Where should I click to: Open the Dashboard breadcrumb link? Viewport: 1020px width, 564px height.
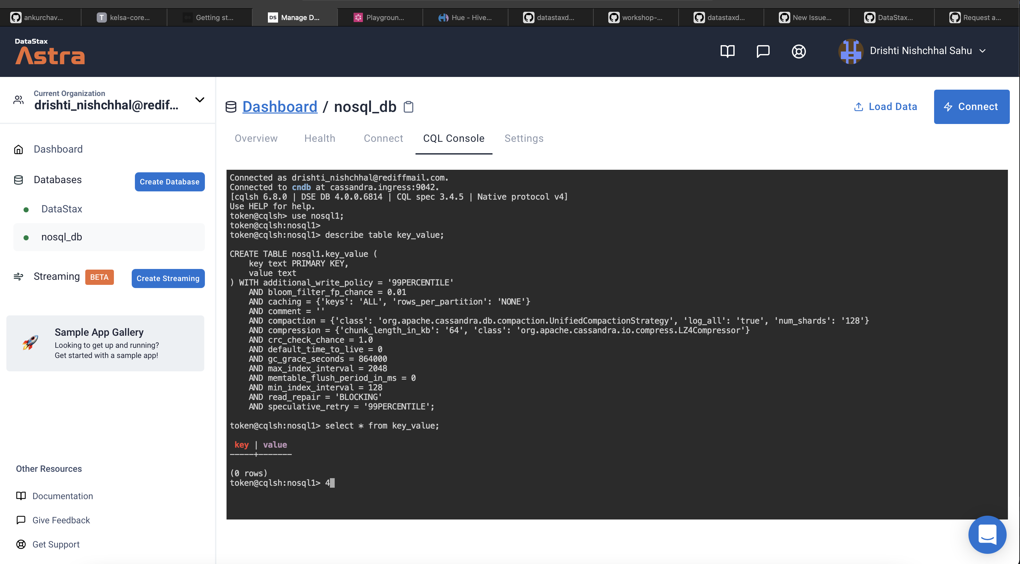pos(280,107)
